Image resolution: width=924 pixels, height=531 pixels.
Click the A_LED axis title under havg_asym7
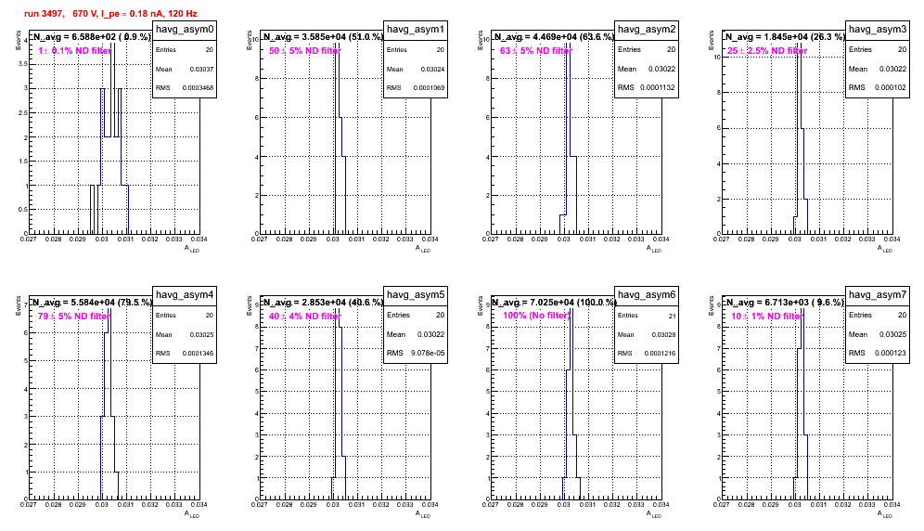pos(885,514)
